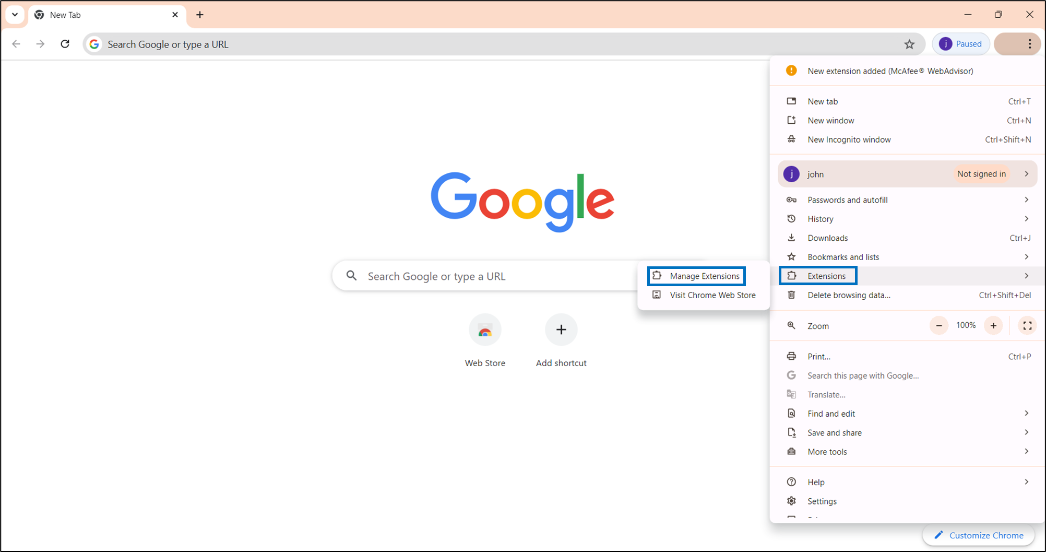Click the Google search box in the page
This screenshot has width=1046, height=552.
(x=484, y=276)
